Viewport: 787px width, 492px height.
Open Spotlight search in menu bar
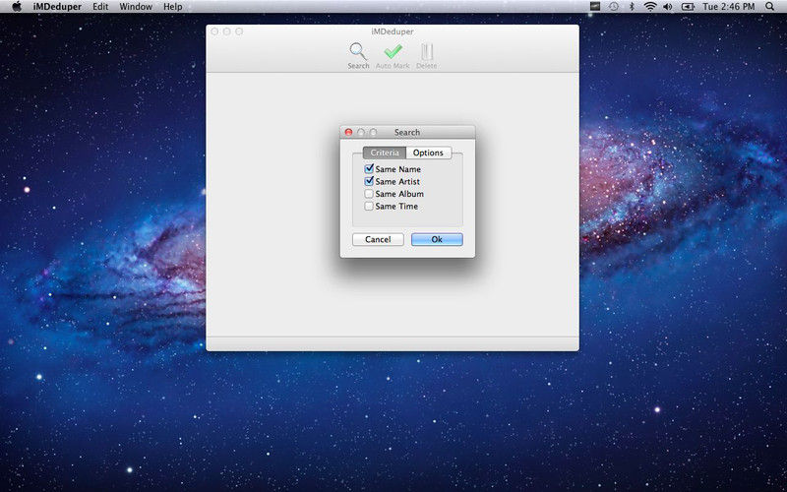(769, 7)
